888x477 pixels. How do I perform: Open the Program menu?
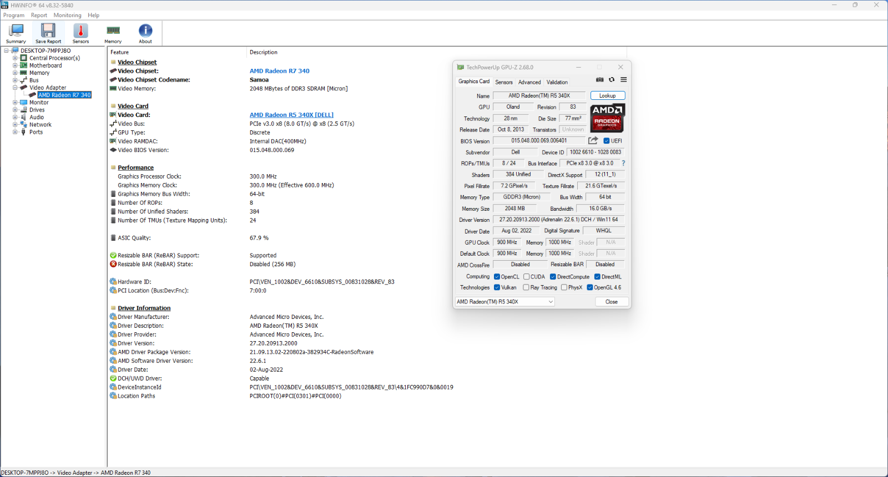pos(14,16)
